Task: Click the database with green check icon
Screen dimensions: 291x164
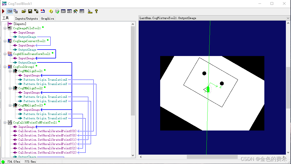Action: [x=57, y=12]
